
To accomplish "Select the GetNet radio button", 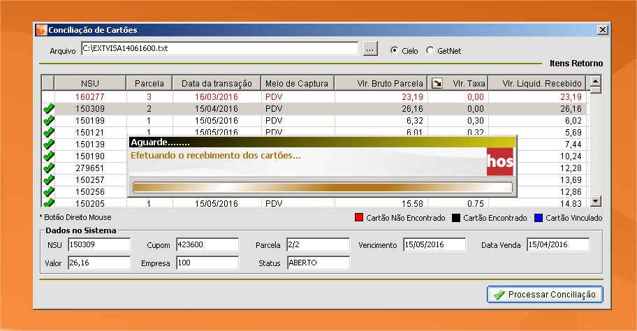I will pos(430,51).
